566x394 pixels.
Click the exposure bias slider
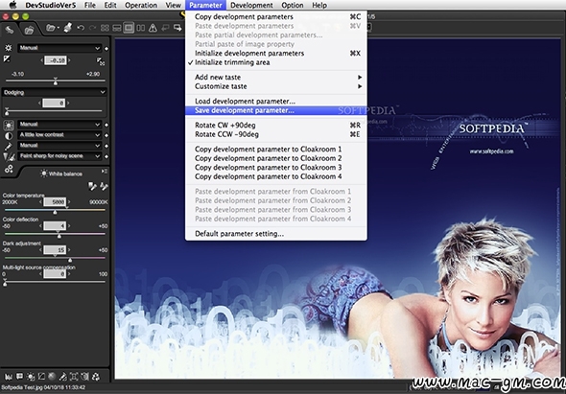[x=56, y=81]
